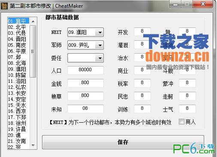This screenshot has height=157, width=217.
Task: Click the 开发 development value field
Action: [142, 31]
